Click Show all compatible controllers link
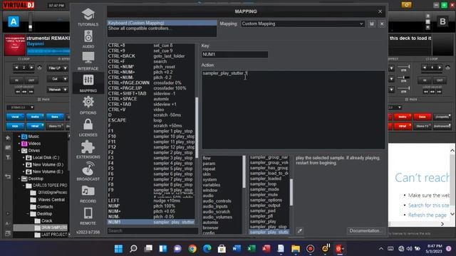Screen dimensions: 456x256 coord(140,28)
